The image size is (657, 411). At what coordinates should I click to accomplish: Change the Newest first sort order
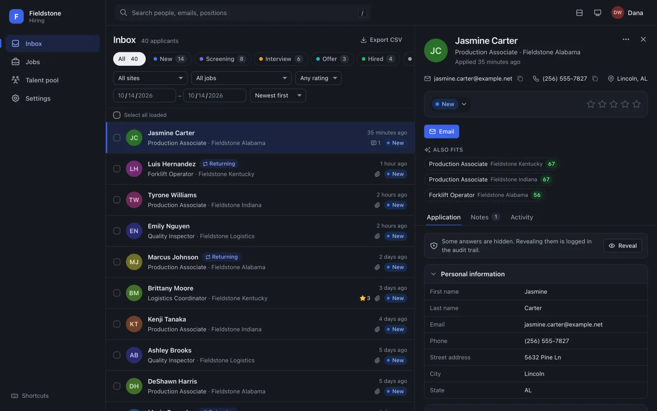pyautogui.click(x=278, y=95)
